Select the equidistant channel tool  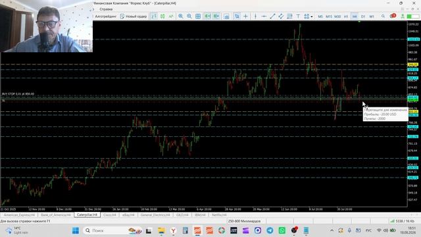[x=281, y=16]
